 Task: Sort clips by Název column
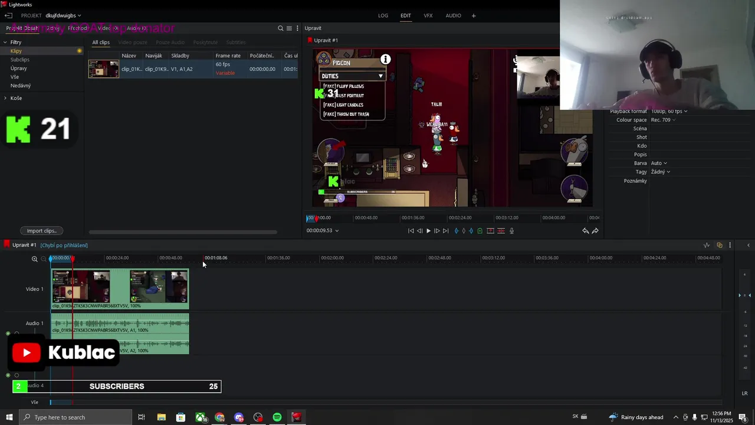pos(129,55)
